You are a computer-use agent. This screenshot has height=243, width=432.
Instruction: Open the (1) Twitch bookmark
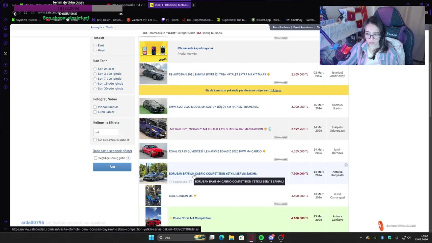[x=170, y=20]
